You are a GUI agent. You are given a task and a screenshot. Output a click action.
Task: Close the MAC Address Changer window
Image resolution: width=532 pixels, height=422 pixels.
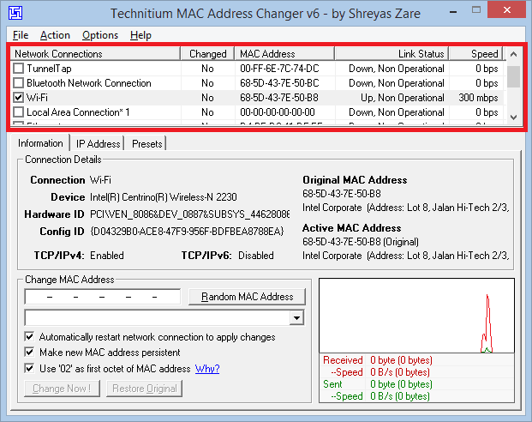coord(507,9)
